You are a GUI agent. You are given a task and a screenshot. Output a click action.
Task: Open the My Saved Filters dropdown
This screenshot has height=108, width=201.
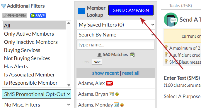tap(116, 25)
